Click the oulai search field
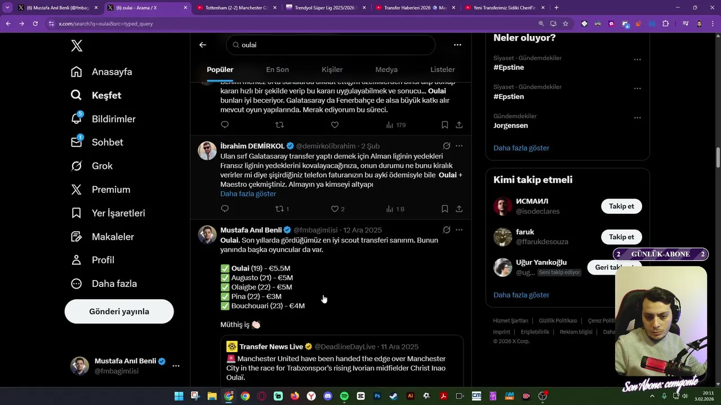The width and height of the screenshot is (721, 405). coord(331,45)
